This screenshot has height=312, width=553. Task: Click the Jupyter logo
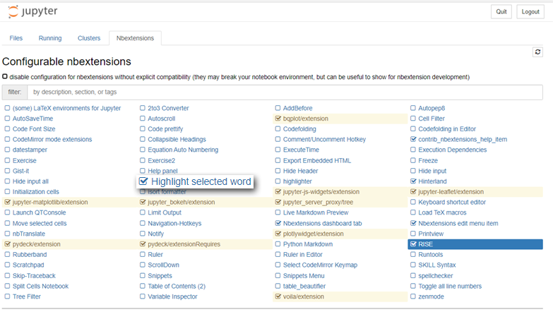(32, 11)
